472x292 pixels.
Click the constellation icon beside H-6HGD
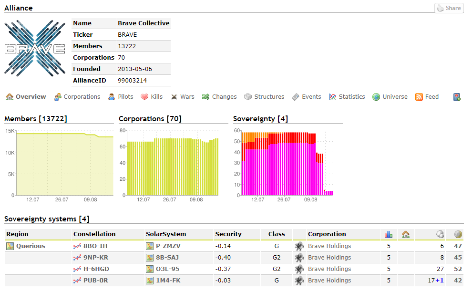[77, 269]
